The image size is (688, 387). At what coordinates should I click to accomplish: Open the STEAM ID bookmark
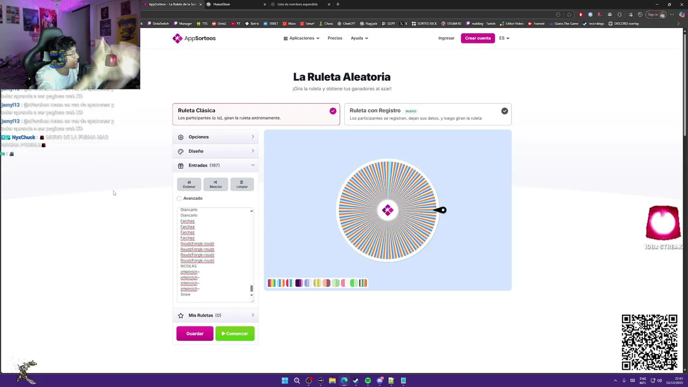[x=451, y=24]
